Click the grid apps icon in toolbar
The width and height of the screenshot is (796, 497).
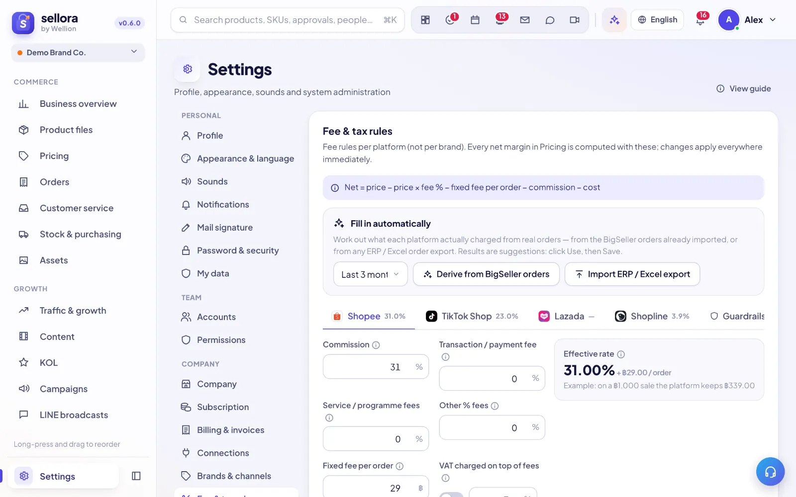pos(425,20)
